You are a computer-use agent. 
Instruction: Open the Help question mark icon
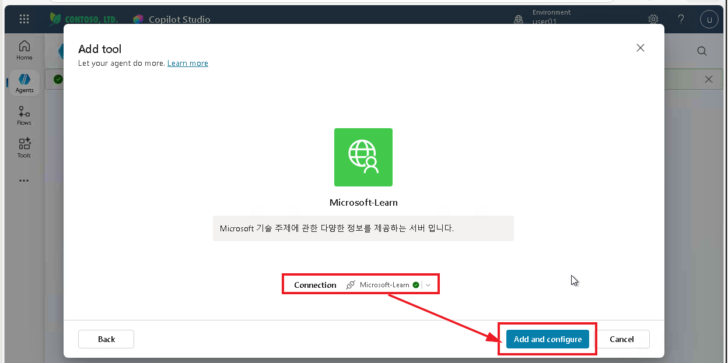point(681,19)
